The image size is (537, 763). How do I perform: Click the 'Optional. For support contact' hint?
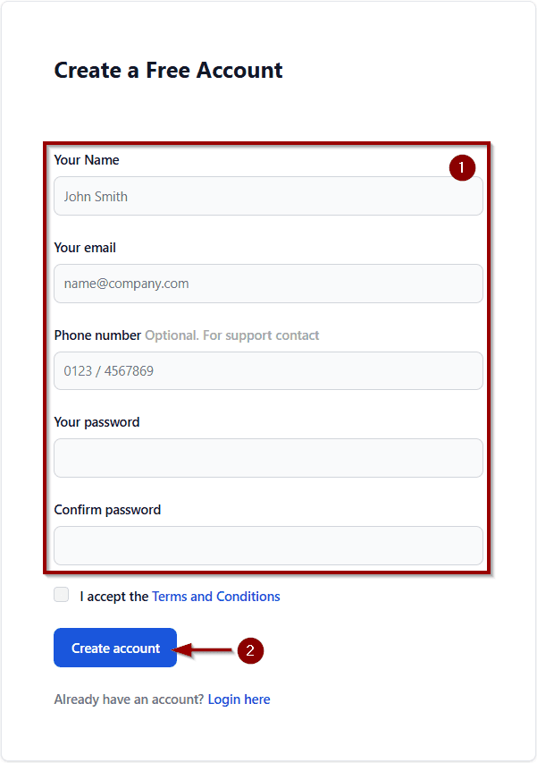pyautogui.click(x=232, y=335)
